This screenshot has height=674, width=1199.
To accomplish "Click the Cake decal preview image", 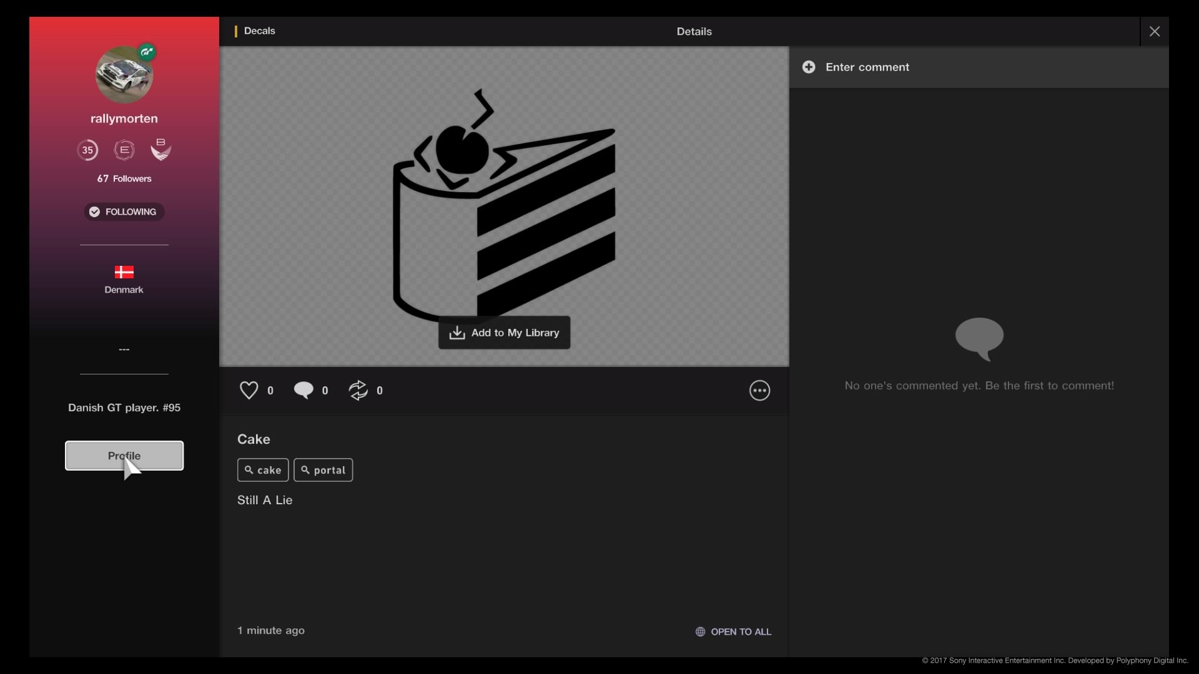I will 504,206.
